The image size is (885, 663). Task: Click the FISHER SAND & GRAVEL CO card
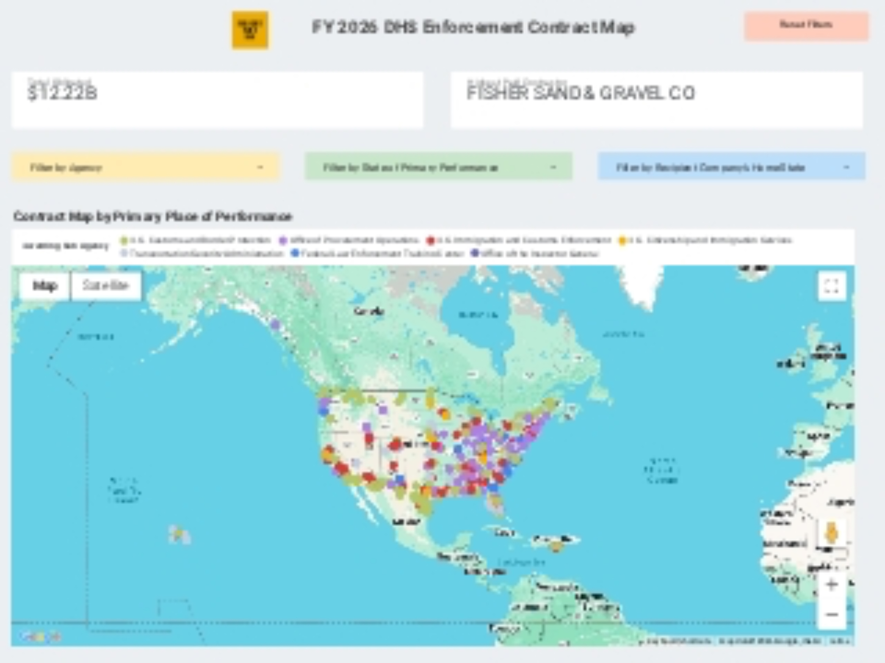pyautogui.click(x=656, y=100)
